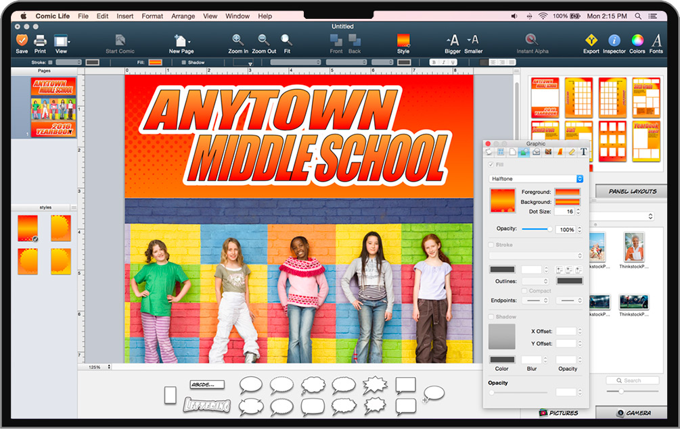
Task: Click the Export toolbar icon
Action: (x=591, y=41)
